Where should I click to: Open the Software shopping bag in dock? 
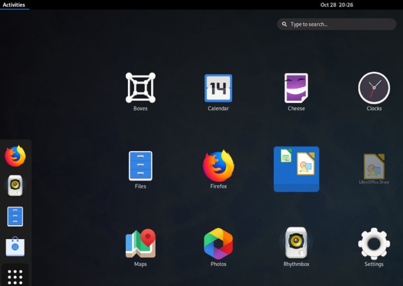click(15, 246)
